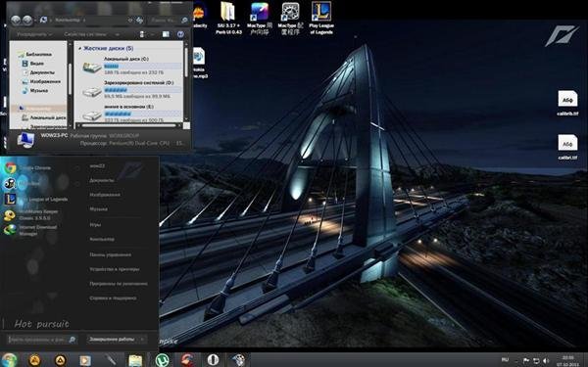This screenshot has height=367, width=588.
Task: Open Google Chrome in the Start menu
Action: (28, 168)
